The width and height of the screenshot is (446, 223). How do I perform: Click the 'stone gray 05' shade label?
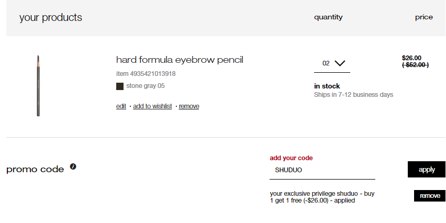pyautogui.click(x=146, y=86)
